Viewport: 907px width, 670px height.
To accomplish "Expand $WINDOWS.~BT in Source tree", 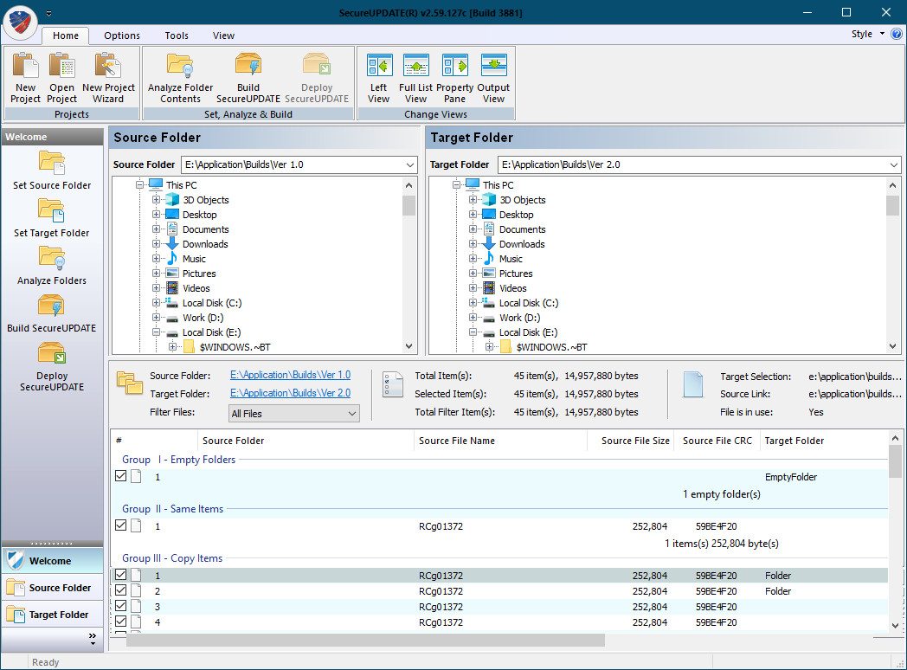I will pos(172,347).
